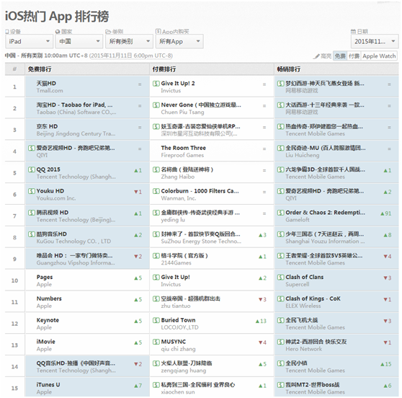Image resolution: width=402 pixels, height=398 pixels.
Task: Click in-app purchase icon beside 全民飞机大战
Action: click(x=281, y=320)
